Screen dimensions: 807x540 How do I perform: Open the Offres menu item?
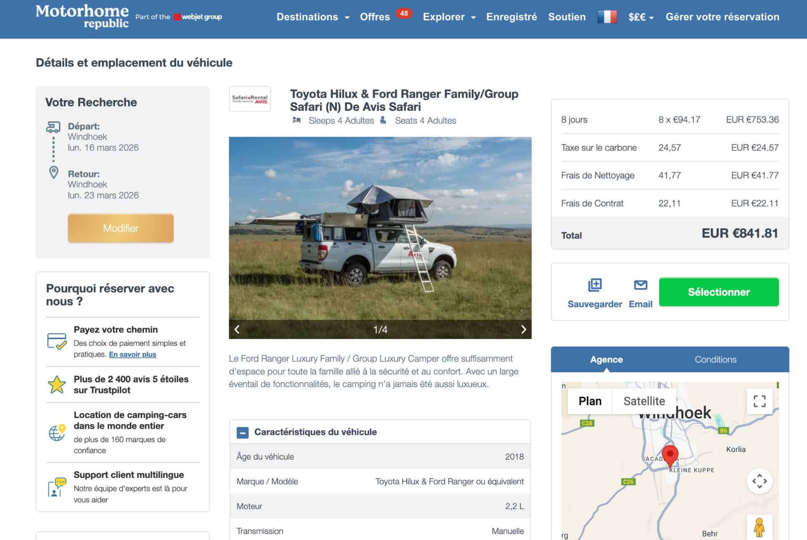coord(375,17)
